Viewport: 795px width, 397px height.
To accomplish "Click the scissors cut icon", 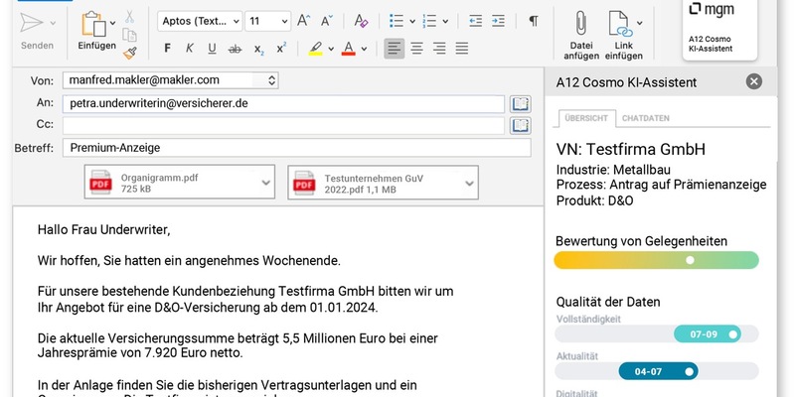I will [130, 17].
